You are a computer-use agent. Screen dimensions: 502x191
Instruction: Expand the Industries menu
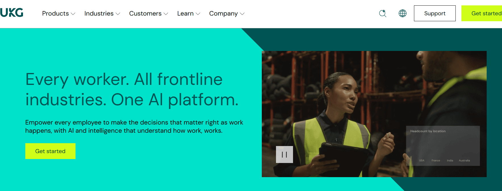pos(102,14)
